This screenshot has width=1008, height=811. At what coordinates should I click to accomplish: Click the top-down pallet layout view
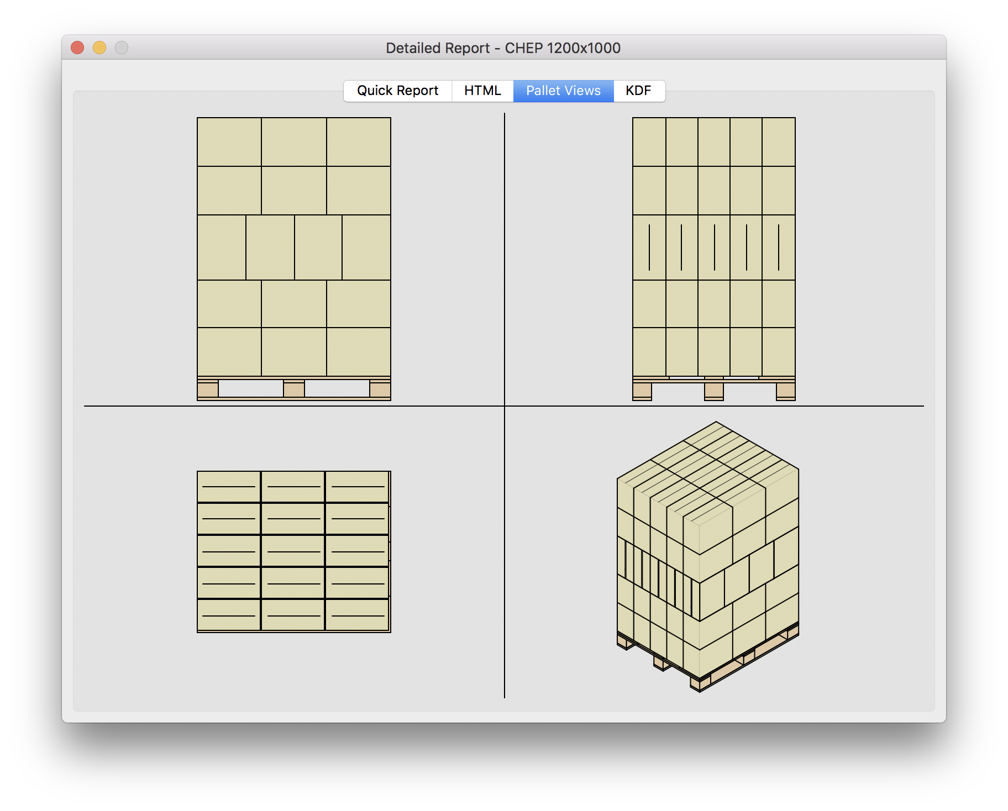[294, 551]
